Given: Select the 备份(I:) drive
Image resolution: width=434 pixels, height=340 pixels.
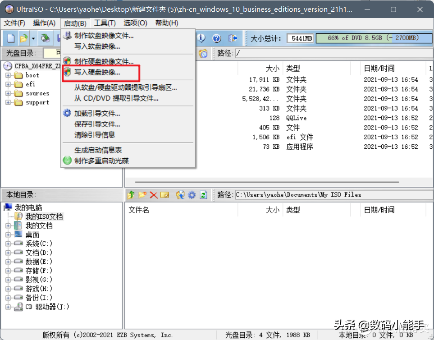Looking at the screenshot, I should coord(39,298).
